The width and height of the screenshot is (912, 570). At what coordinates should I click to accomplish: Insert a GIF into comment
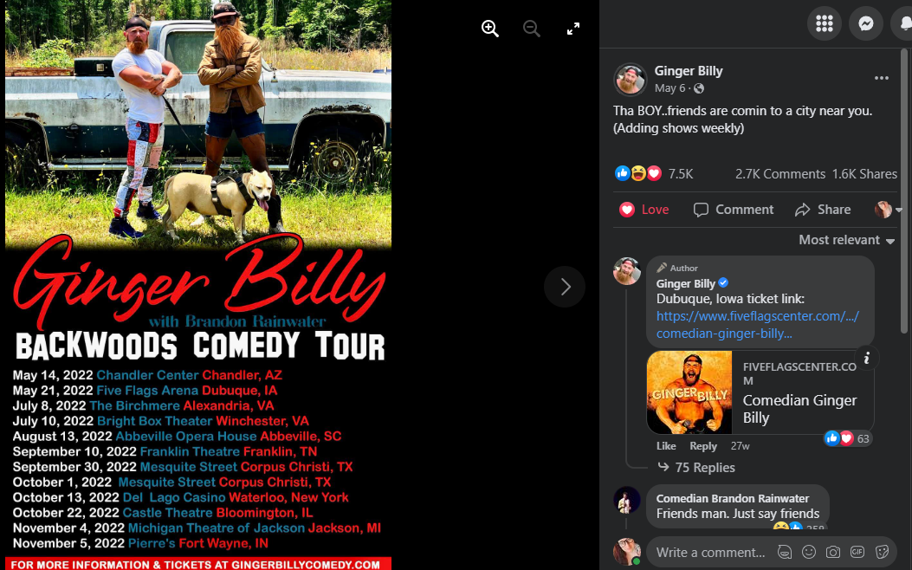pos(857,552)
